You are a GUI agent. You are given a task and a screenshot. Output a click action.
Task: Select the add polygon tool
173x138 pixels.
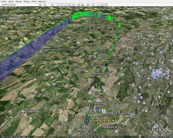(62, 5)
